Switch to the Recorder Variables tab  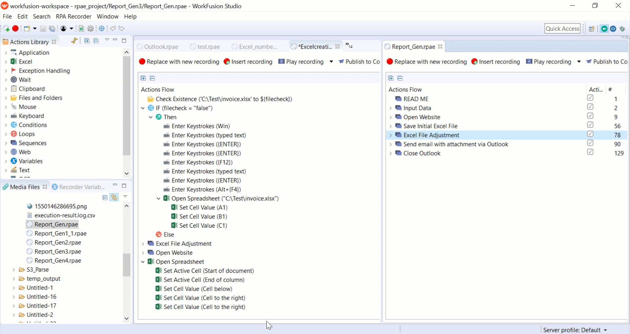(78, 187)
